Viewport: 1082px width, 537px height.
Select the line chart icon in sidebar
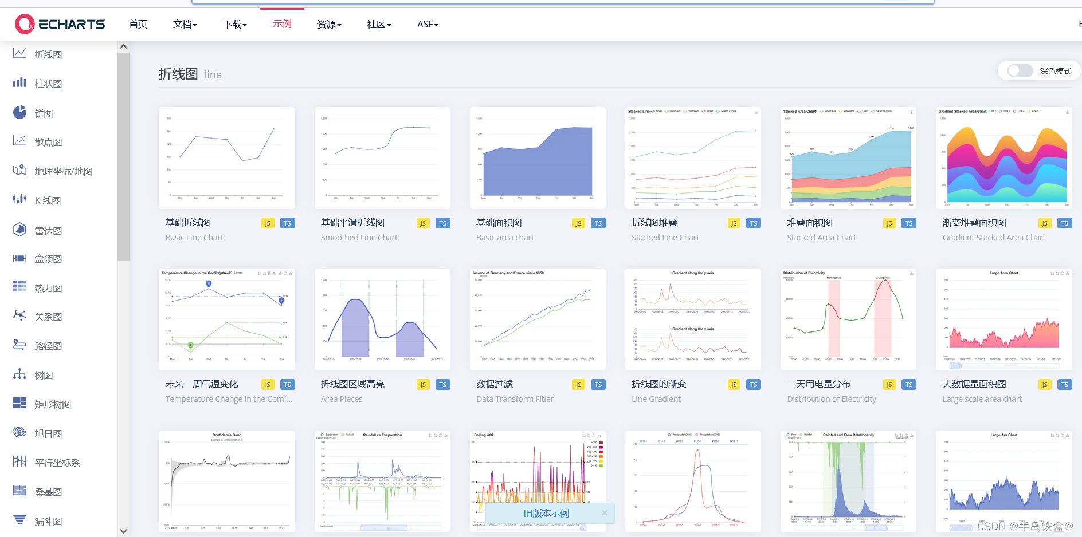19,53
